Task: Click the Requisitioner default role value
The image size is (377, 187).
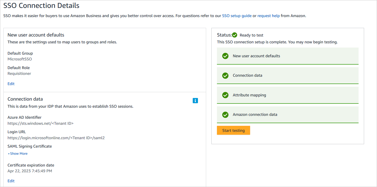Action: pyautogui.click(x=19, y=74)
